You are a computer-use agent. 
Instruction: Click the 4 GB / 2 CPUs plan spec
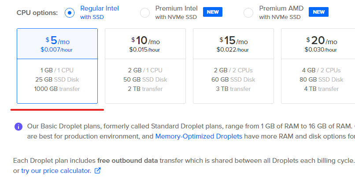tap(321, 70)
